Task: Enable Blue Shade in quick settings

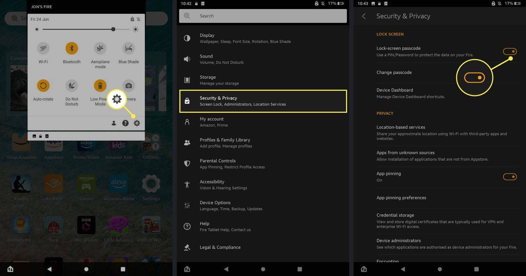Action: [x=129, y=48]
